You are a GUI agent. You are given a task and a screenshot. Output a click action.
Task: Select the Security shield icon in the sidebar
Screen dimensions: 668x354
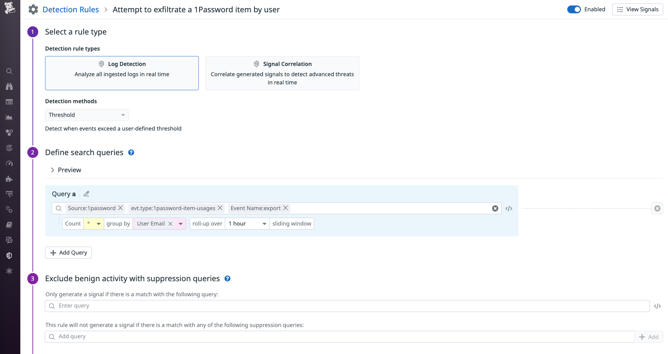click(9, 255)
